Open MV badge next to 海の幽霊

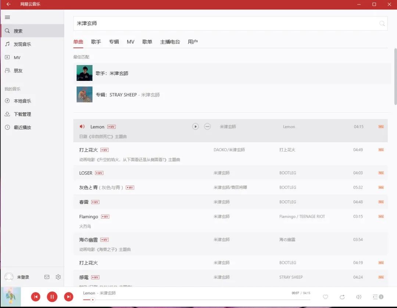point(104,240)
